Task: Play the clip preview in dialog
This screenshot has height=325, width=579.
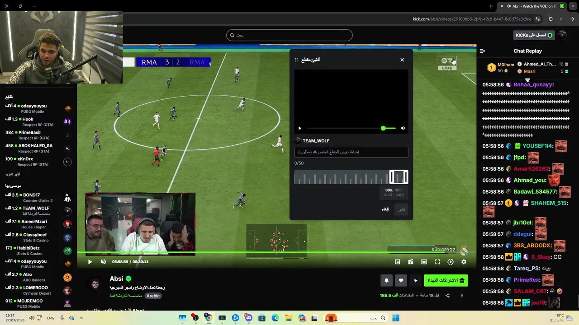Action: click(x=299, y=128)
